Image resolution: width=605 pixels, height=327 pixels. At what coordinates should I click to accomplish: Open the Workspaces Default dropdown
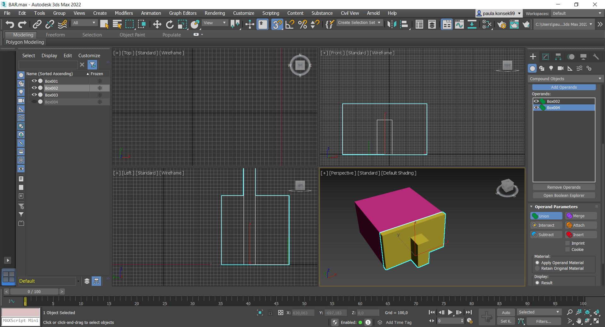pos(577,14)
